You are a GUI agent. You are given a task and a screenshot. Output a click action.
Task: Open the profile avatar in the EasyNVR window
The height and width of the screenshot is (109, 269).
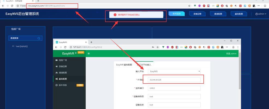[233, 47]
